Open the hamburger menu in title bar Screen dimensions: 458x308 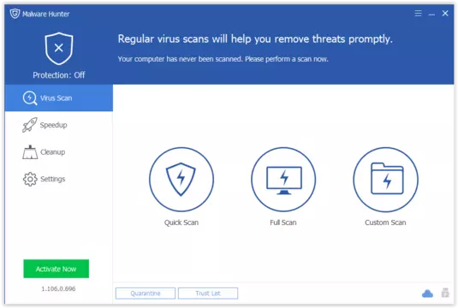pyautogui.click(x=418, y=14)
